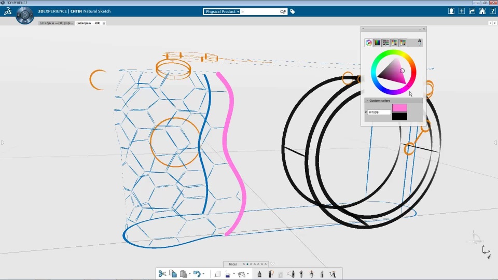Select the fifth action bar page dot

tap(258, 264)
